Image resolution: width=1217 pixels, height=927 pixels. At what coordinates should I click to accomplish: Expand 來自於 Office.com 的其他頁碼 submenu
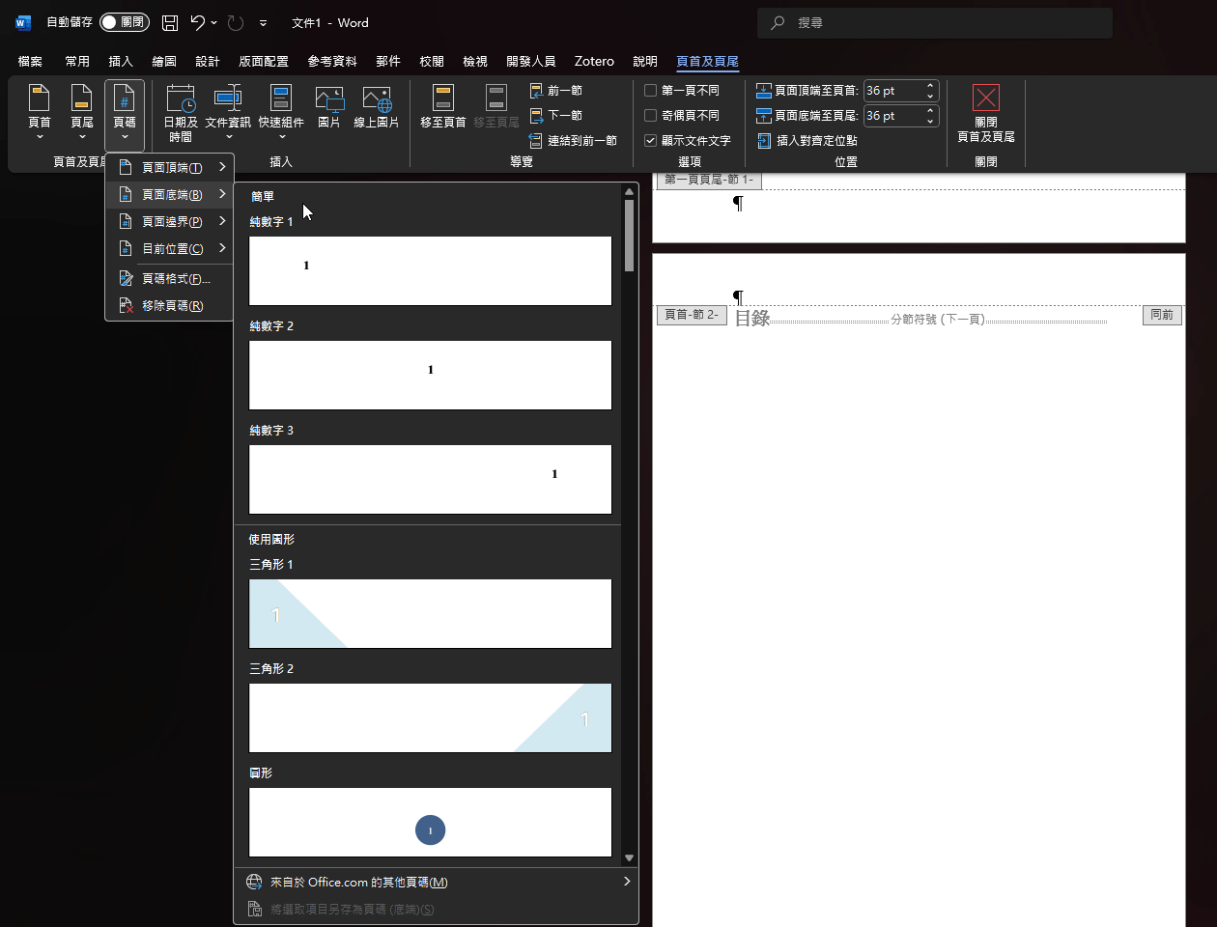[437, 882]
